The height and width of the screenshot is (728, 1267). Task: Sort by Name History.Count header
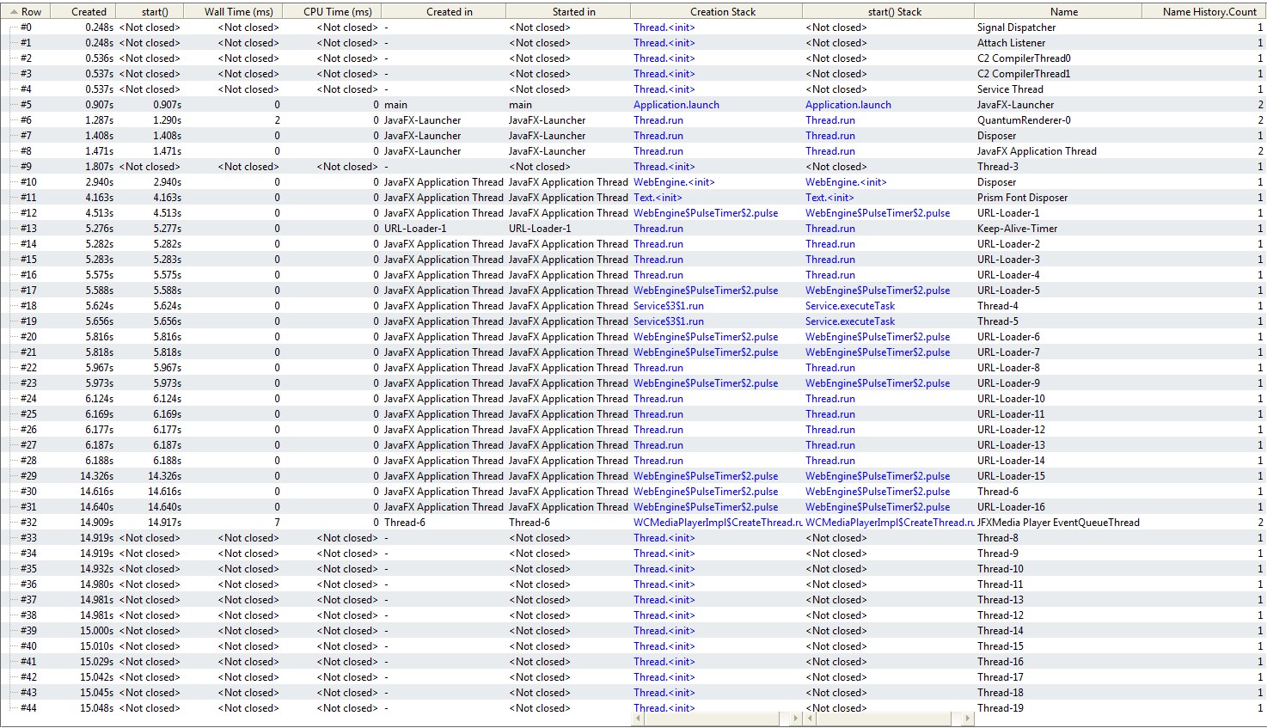pyautogui.click(x=1209, y=12)
